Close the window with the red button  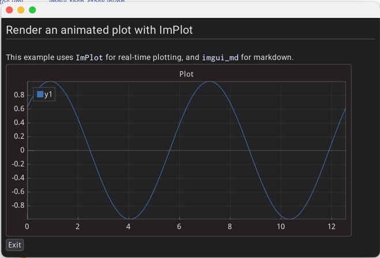click(9, 10)
